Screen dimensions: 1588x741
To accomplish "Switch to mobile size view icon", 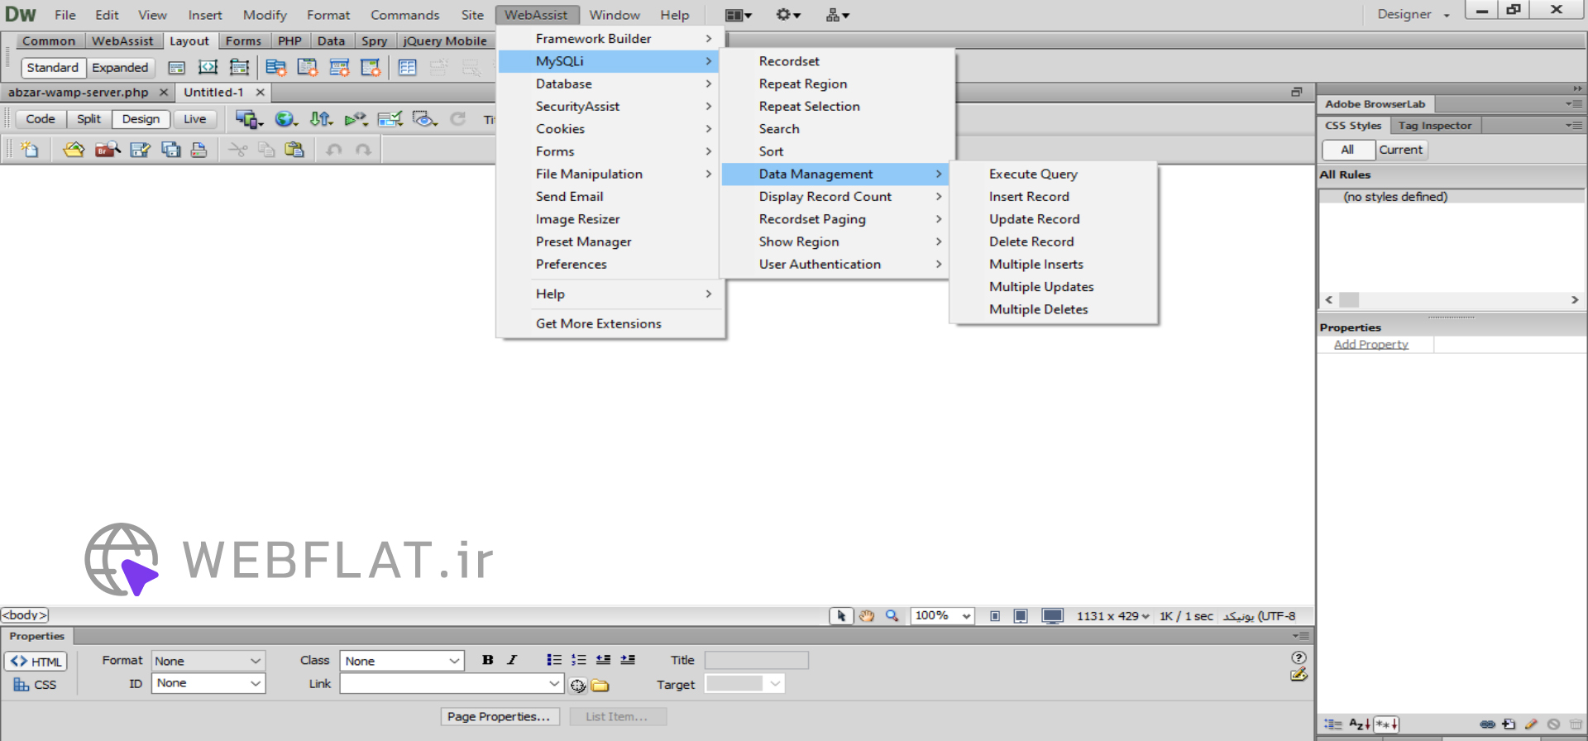I will 995,616.
